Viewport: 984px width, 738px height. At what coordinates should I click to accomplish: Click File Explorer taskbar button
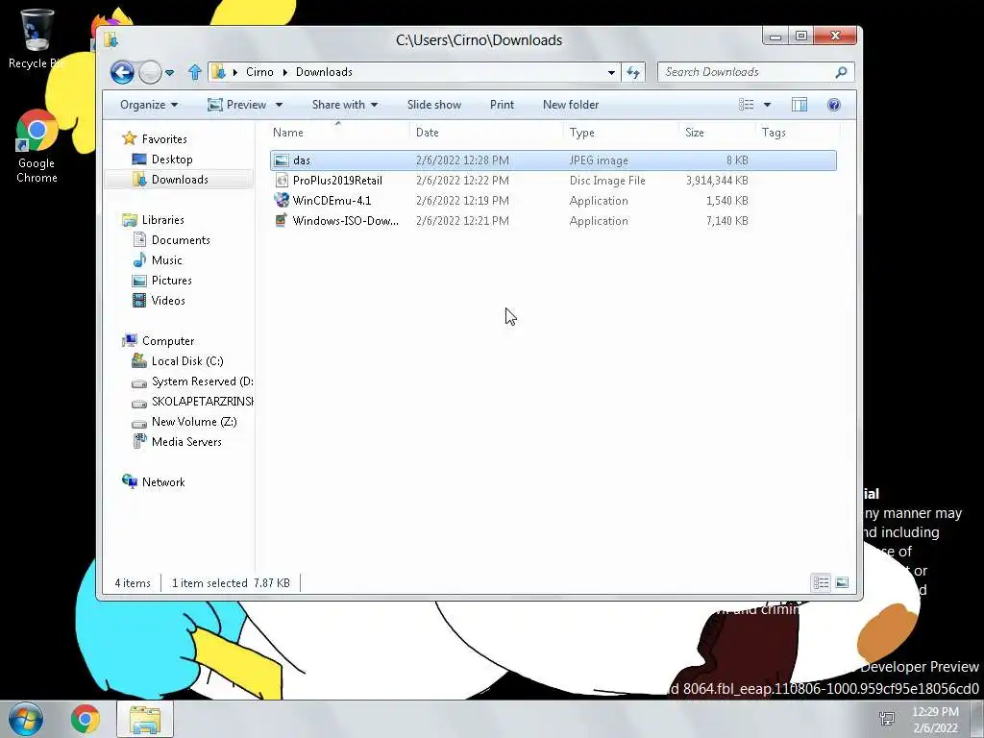144,719
